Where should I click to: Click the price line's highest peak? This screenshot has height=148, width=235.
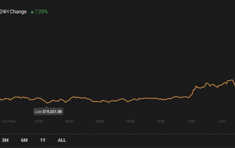tap(232, 80)
